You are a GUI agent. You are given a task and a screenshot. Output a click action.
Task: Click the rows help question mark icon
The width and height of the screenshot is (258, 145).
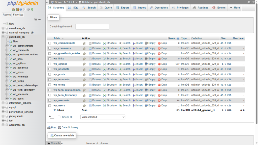(x=178, y=39)
